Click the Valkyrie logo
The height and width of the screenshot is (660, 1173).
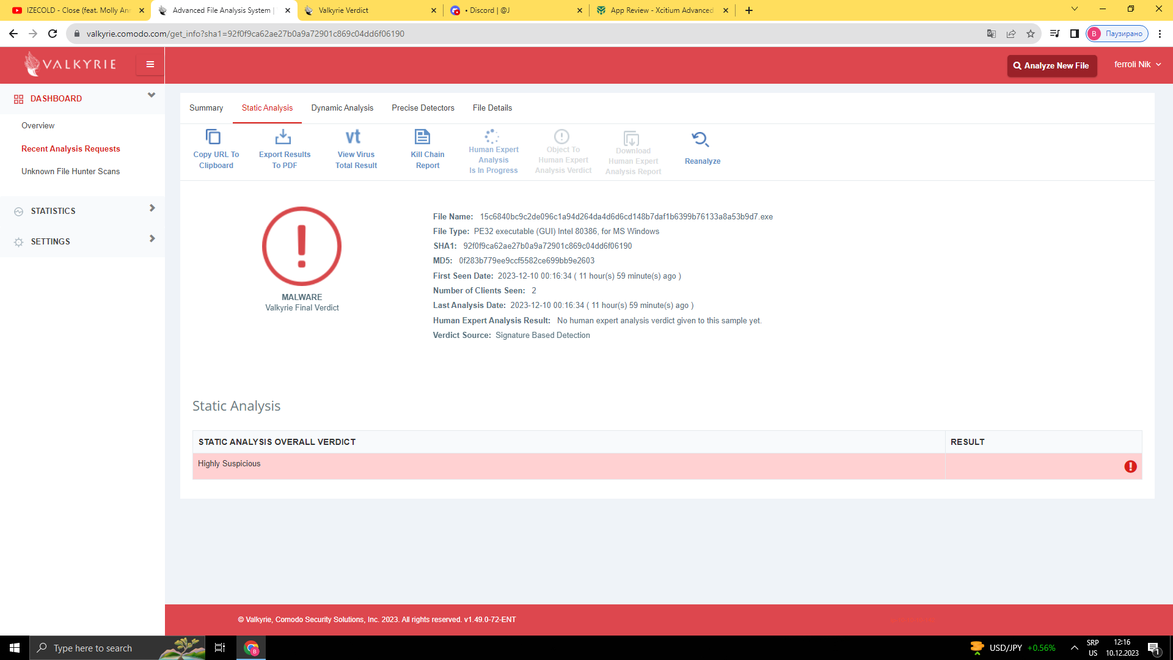pyautogui.click(x=70, y=64)
